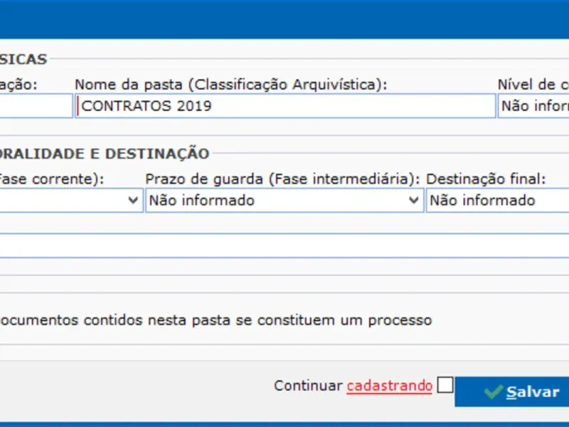Open the Nível dropdown showing Não inform

coord(533,106)
